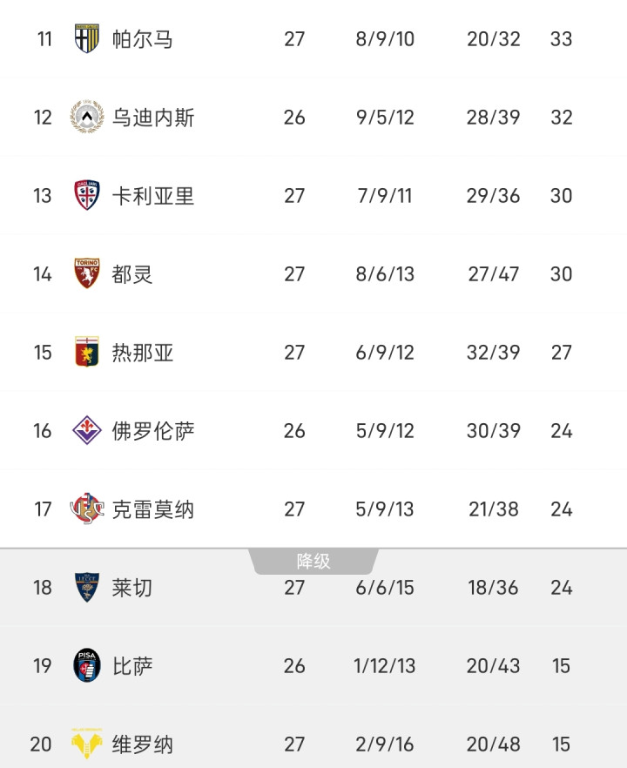Click the Parma (帕尔马) club crest
Viewport: 627px width, 768px height.
87,39
